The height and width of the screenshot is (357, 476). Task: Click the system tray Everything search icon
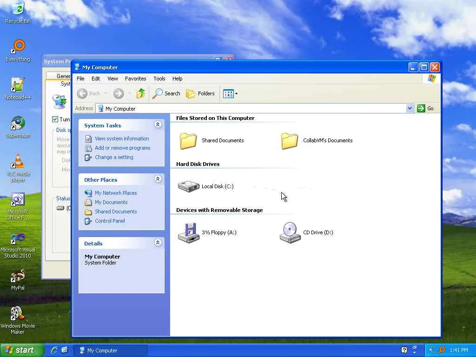[442, 350]
